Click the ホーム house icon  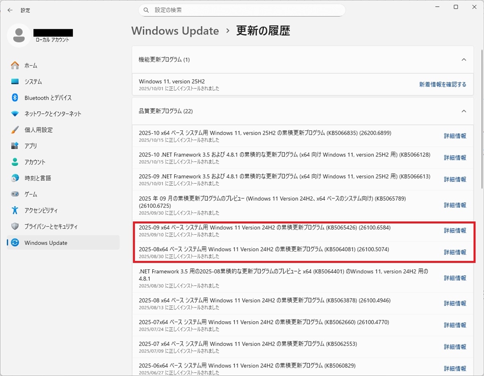[x=15, y=65]
